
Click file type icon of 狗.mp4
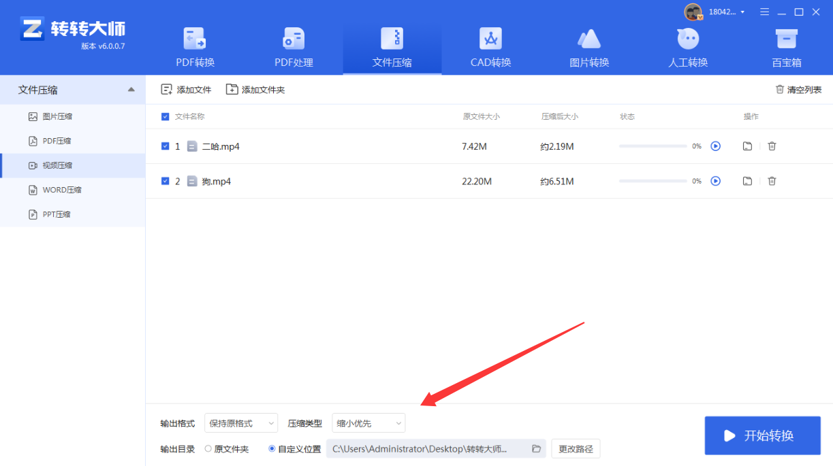(x=192, y=182)
